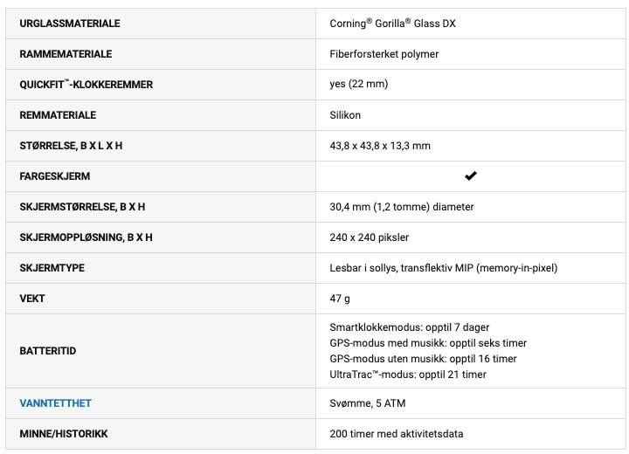Click the Silikon value
This screenshot has width=629, height=454.
click(345, 115)
